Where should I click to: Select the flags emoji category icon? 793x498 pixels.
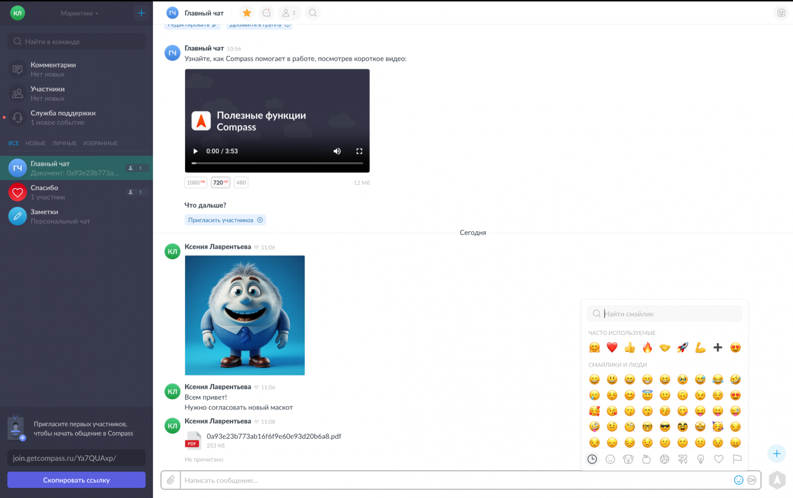tap(737, 459)
